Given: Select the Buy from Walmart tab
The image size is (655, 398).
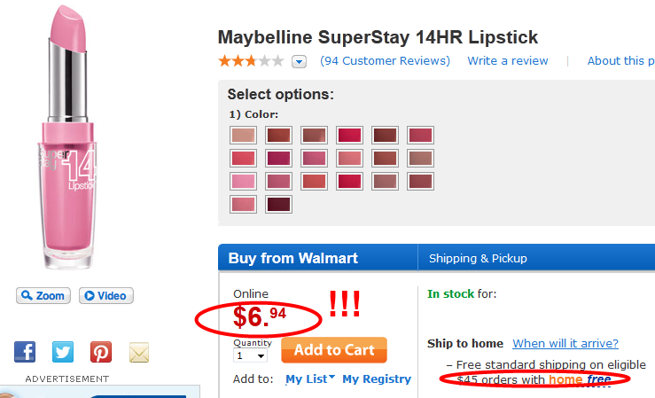Looking at the screenshot, I should pos(293,259).
